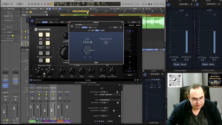This screenshot has height=125, width=222.
Task: Select the Mid tab in Gain plugin
Action: tap(93, 30)
